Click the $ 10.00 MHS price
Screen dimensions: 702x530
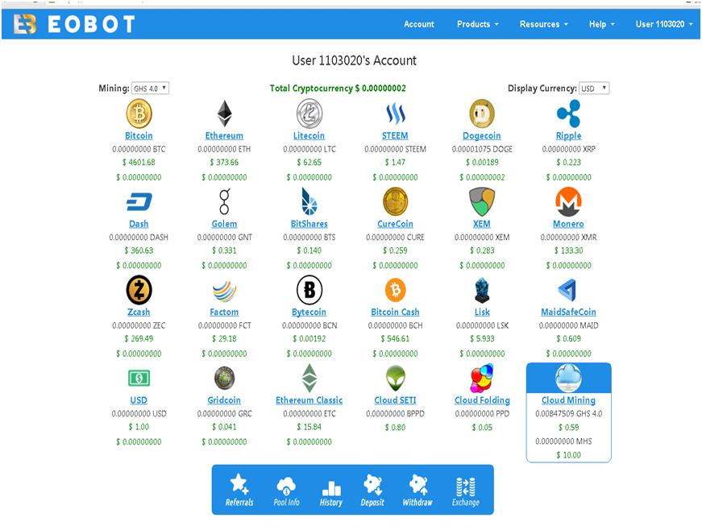[568, 455]
